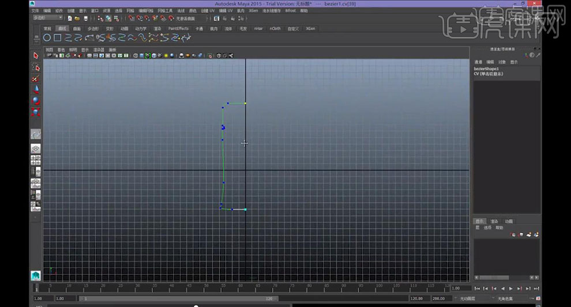Viewport: 571px width, 307px height.
Task: Toggle select by hierarchy mode
Action: [100, 18]
